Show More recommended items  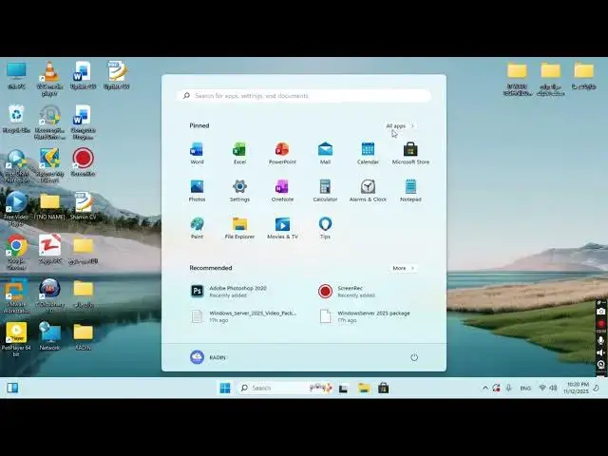pos(403,268)
